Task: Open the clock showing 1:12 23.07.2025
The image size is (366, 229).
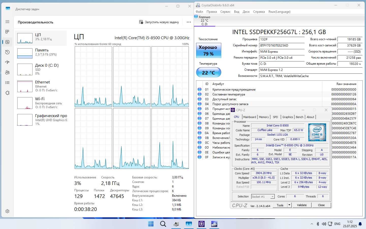Action: click(350, 224)
